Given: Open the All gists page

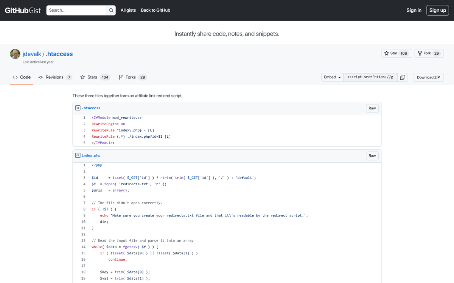Looking at the screenshot, I should click(x=128, y=10).
